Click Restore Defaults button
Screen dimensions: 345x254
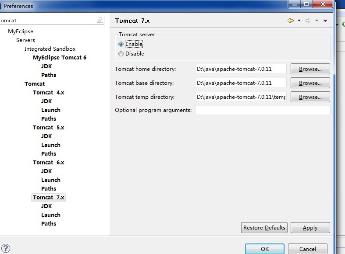264,228
